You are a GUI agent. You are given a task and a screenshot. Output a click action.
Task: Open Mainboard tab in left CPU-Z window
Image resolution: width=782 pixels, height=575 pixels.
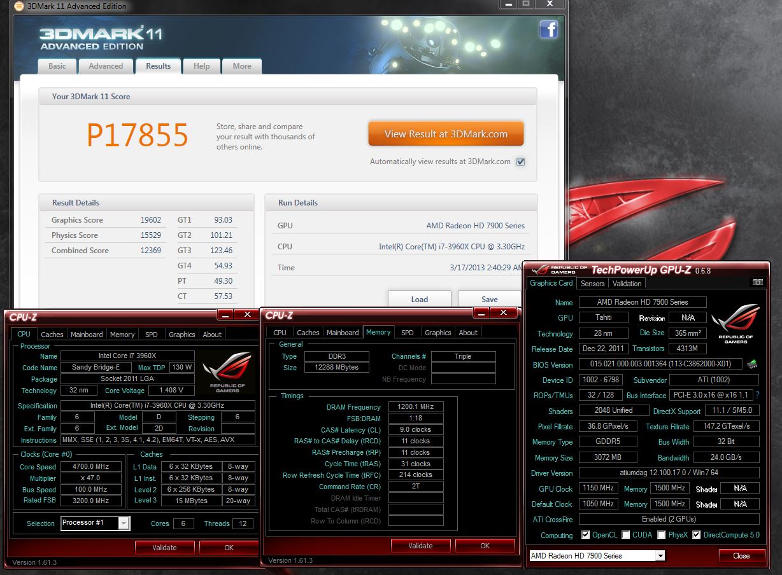tap(87, 335)
